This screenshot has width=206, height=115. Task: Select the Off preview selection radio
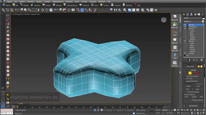(x=184, y=97)
